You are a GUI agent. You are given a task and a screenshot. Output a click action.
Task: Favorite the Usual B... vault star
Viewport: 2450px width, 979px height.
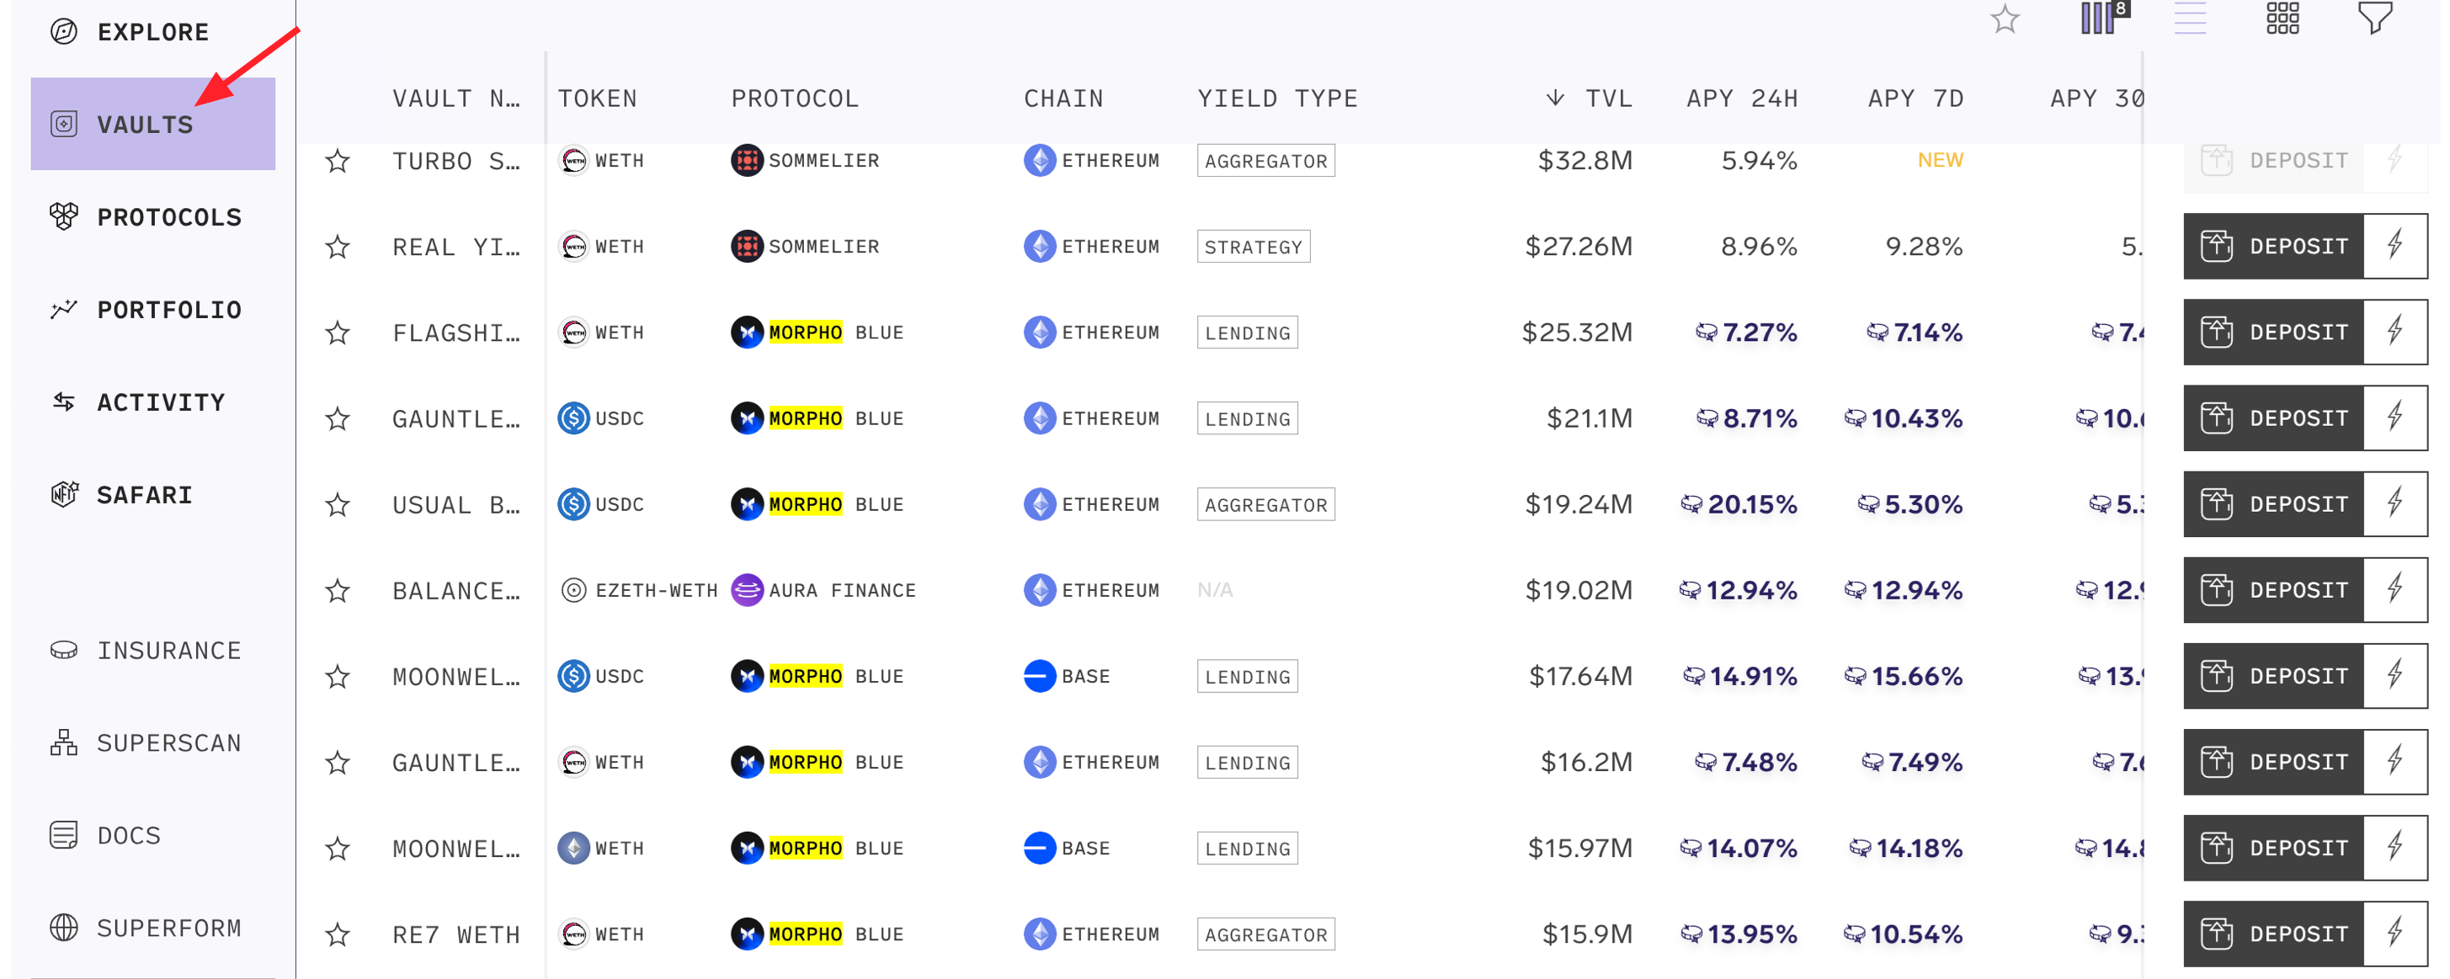pyautogui.click(x=338, y=505)
